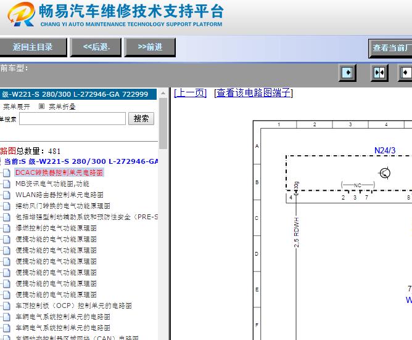Collapse the menu via 菜单折叠
This screenshot has width=412, height=340.
pyautogui.click(x=62, y=107)
